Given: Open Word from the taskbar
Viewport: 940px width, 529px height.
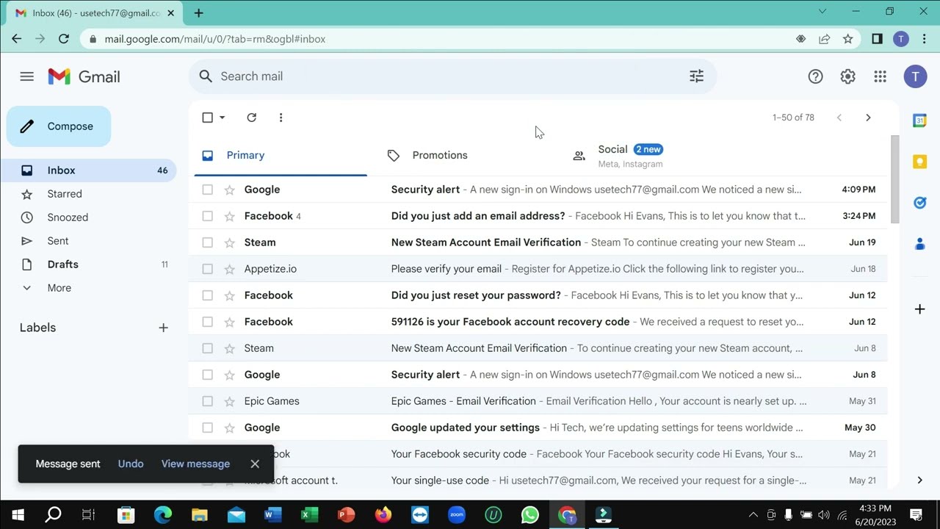Looking at the screenshot, I should [272, 515].
